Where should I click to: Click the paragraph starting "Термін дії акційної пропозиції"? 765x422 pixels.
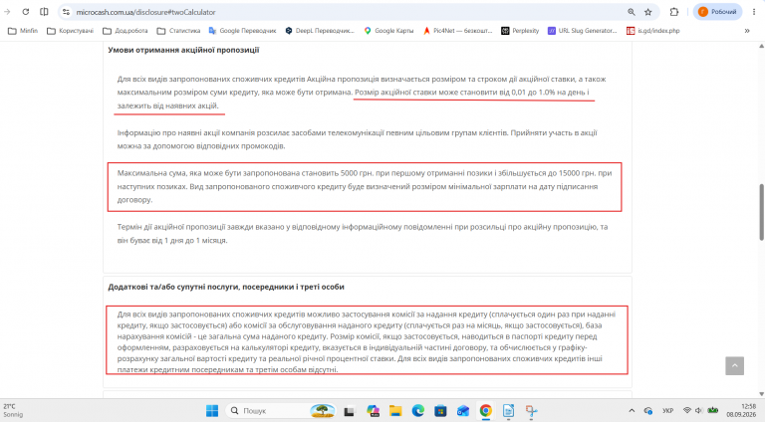click(363, 234)
